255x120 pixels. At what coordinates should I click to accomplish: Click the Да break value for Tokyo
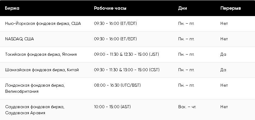[223, 55]
